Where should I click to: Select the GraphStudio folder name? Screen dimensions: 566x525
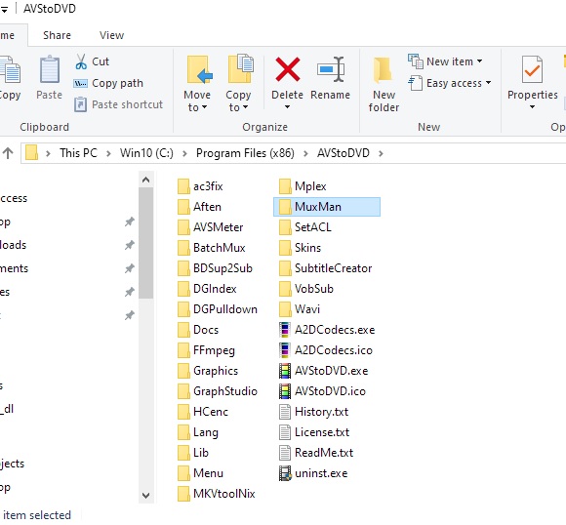[x=225, y=391]
